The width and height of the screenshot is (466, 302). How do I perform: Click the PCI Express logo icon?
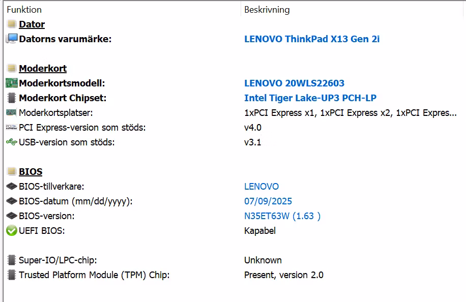click(11, 127)
